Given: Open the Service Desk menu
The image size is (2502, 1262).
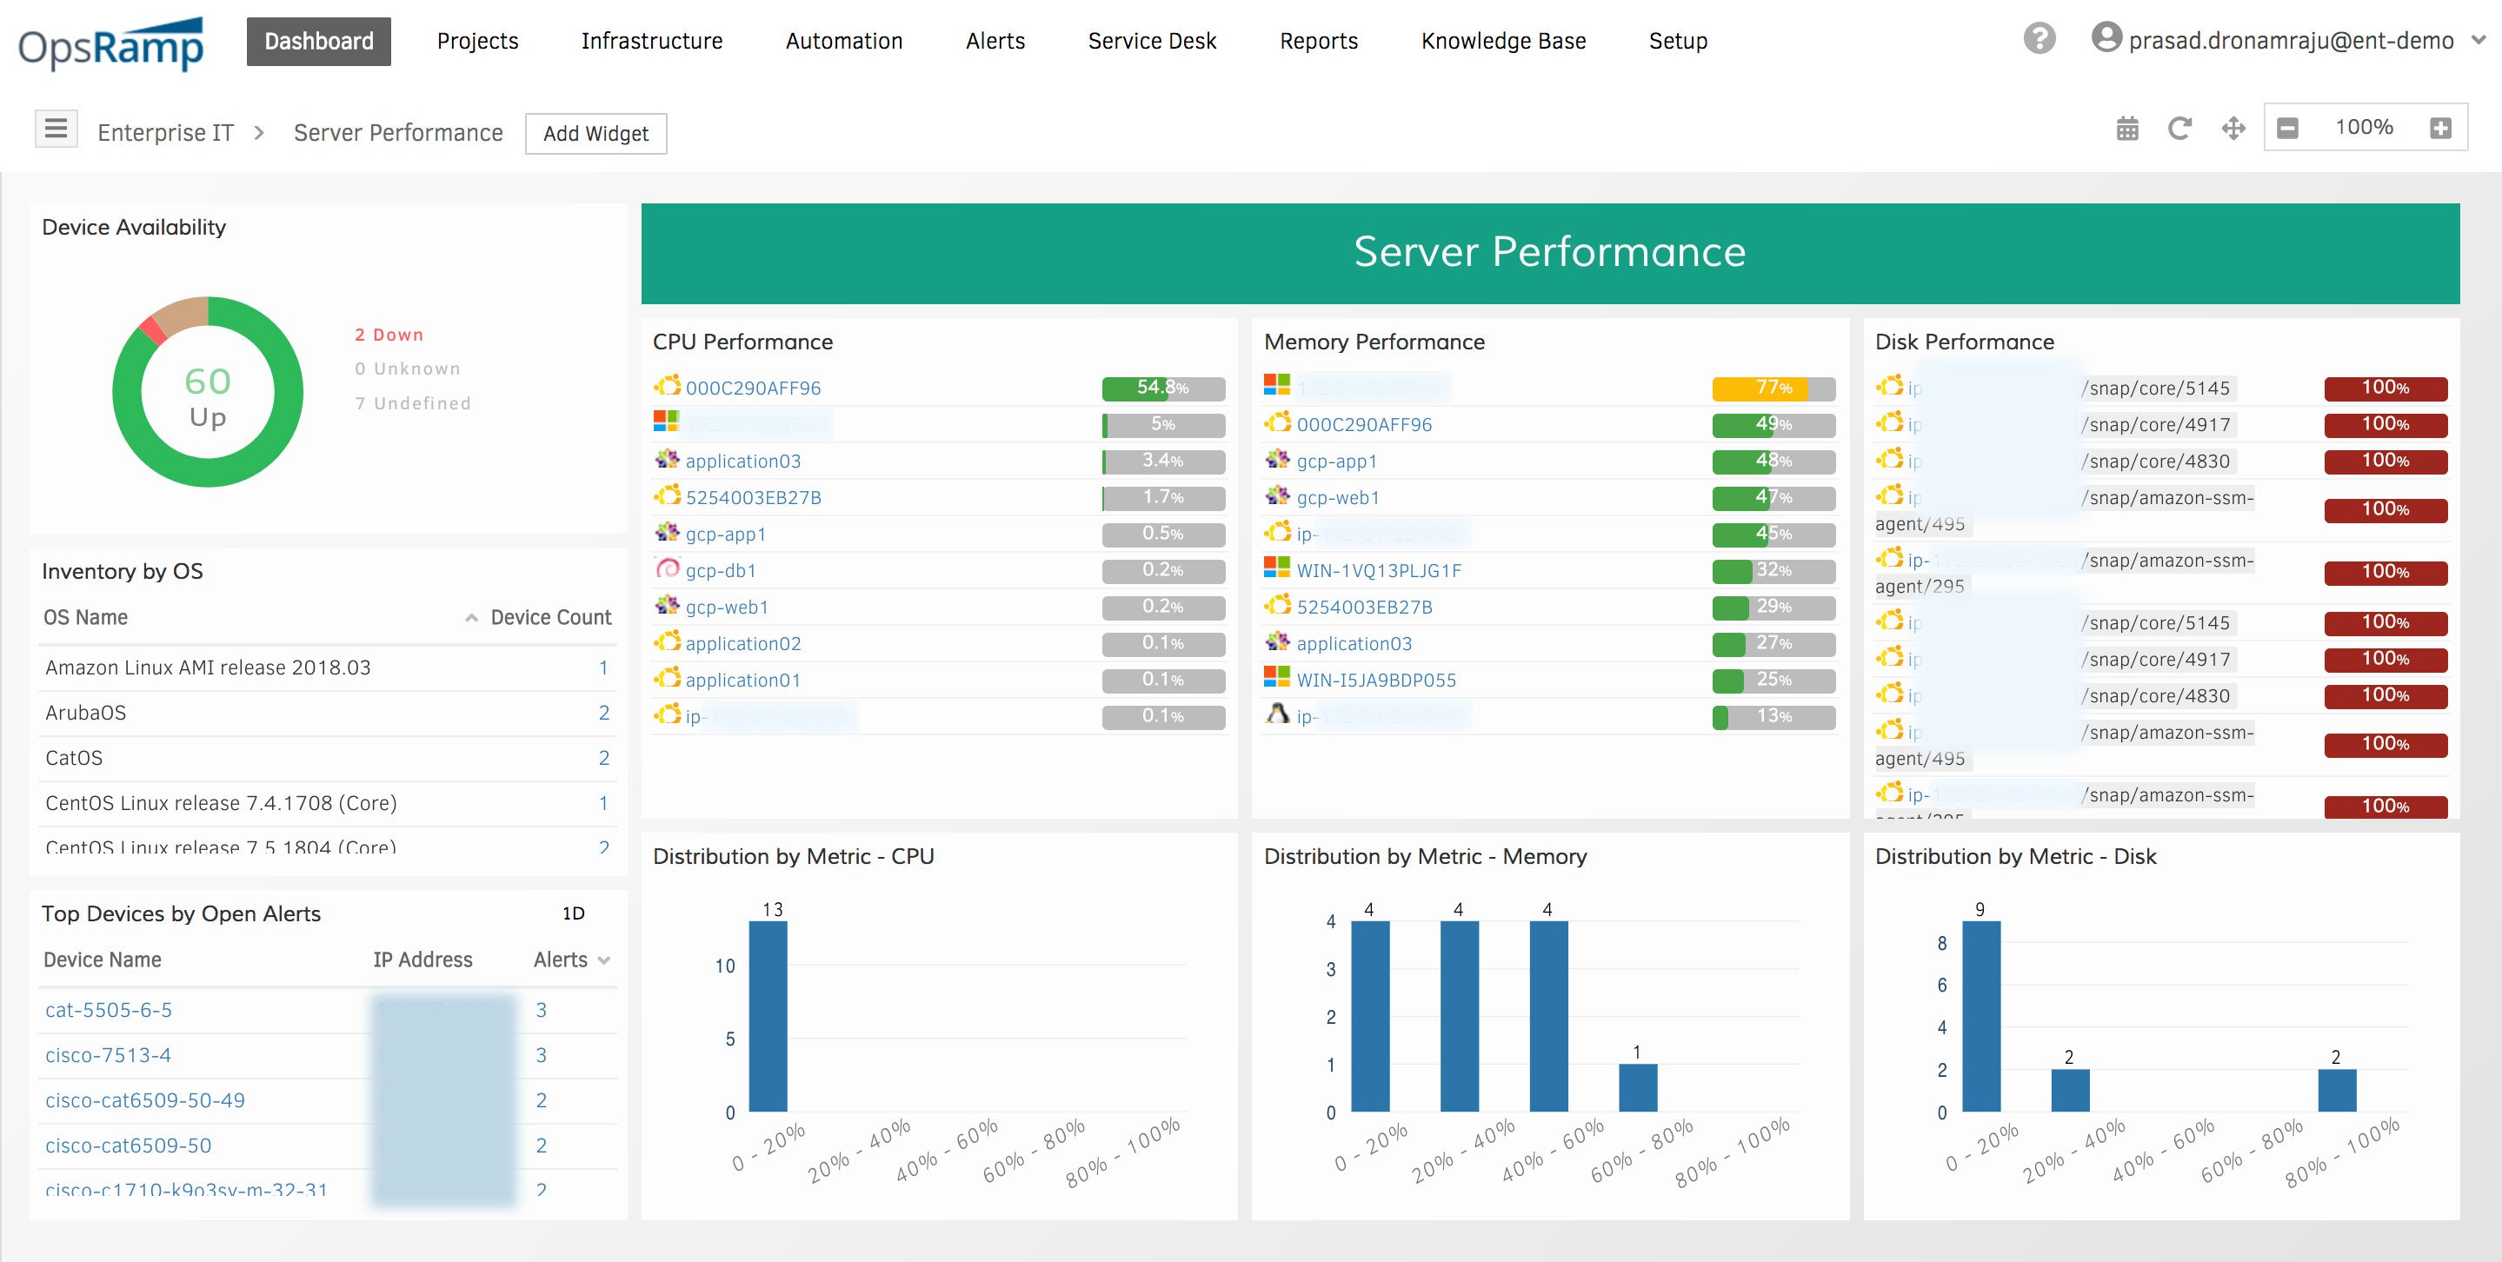Looking at the screenshot, I should pos(1152,41).
